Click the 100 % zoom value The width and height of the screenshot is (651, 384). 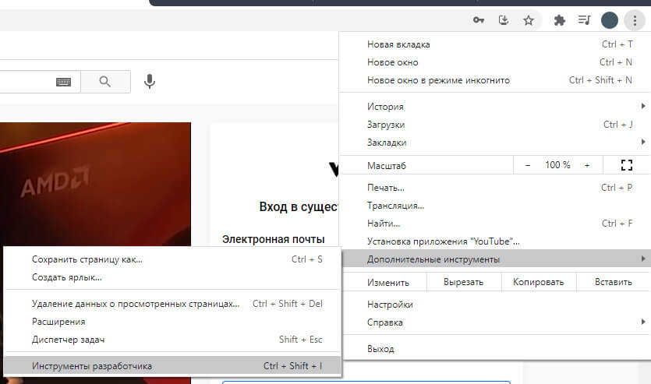[x=557, y=165]
